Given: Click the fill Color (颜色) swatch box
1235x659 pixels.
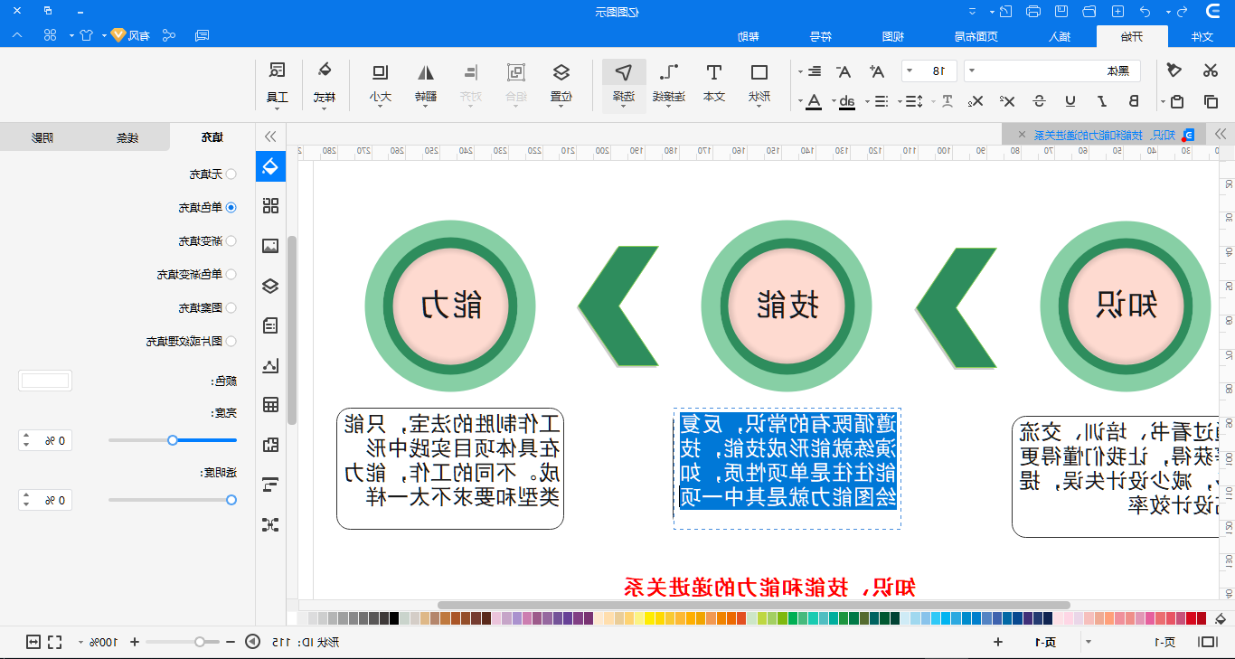Looking at the screenshot, I should tap(45, 381).
